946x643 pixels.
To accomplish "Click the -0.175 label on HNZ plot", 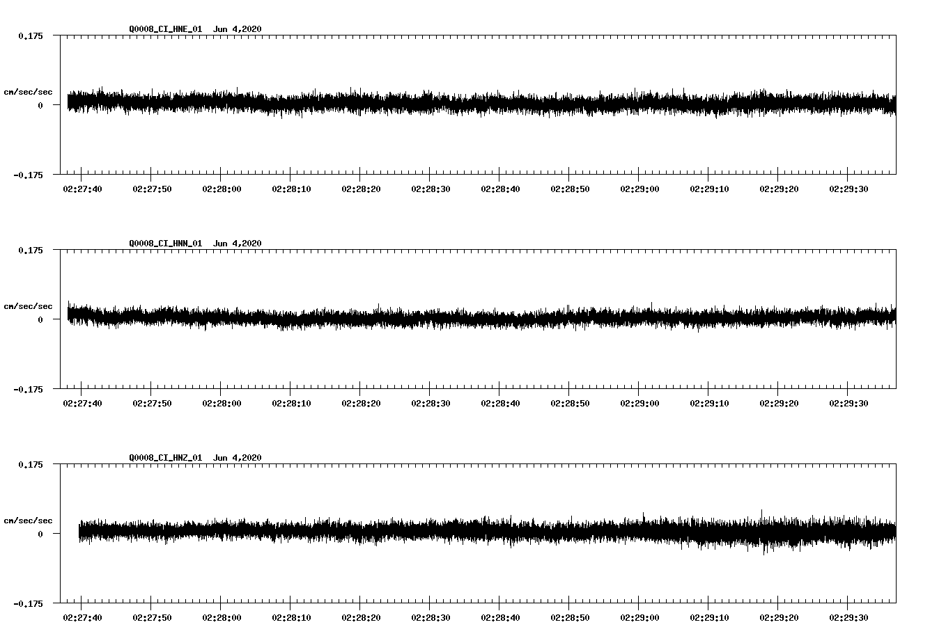I will pos(28,603).
